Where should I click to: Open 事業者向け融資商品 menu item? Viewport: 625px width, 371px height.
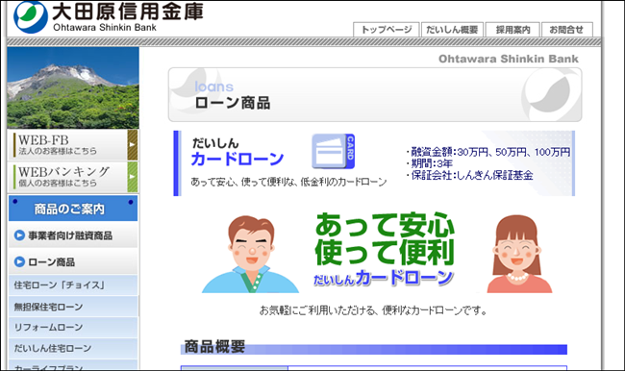pos(73,235)
